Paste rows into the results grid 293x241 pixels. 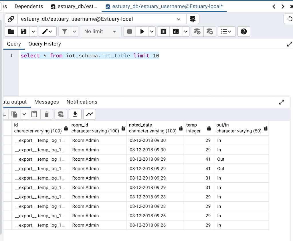point(34,114)
